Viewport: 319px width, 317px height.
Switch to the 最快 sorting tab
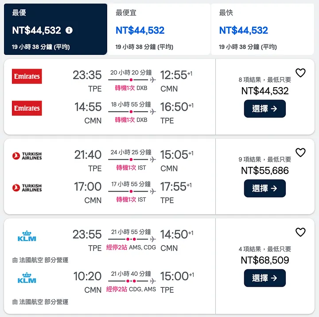tap(263, 29)
